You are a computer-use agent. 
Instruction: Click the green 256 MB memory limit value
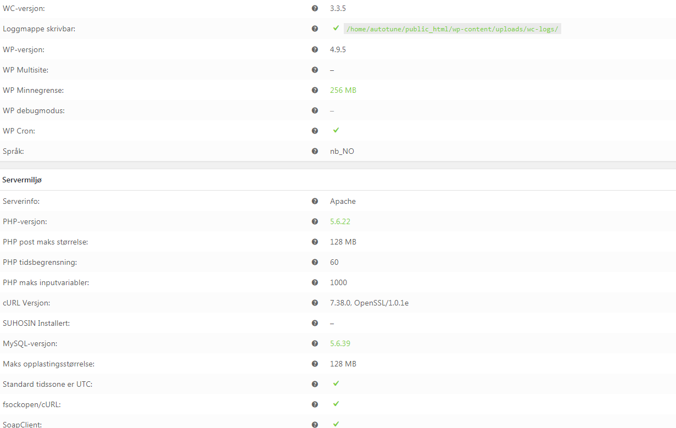(x=343, y=90)
